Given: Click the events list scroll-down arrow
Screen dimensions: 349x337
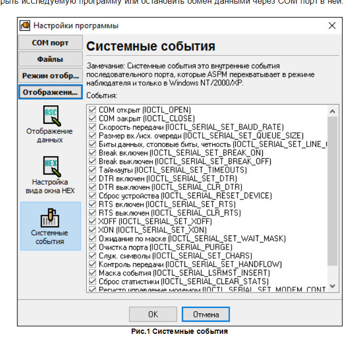Looking at the screenshot, I should pos(332,286).
